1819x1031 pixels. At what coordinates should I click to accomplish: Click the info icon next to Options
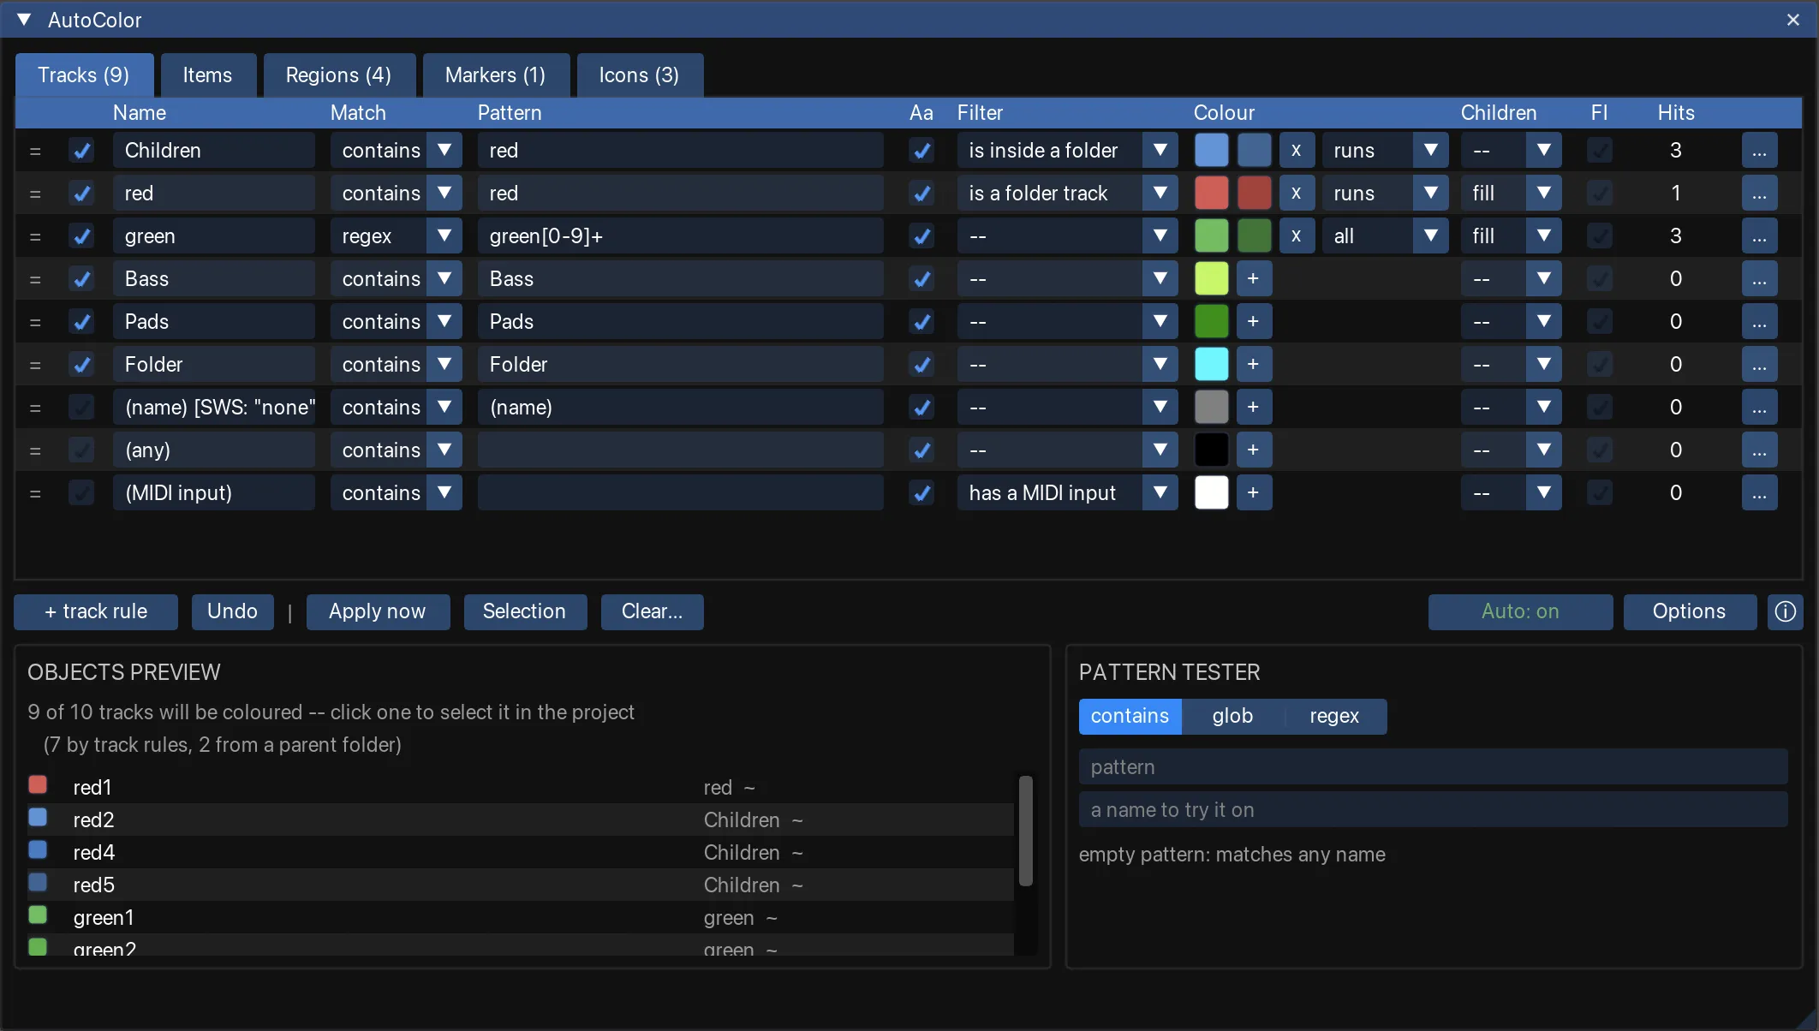click(1786, 611)
